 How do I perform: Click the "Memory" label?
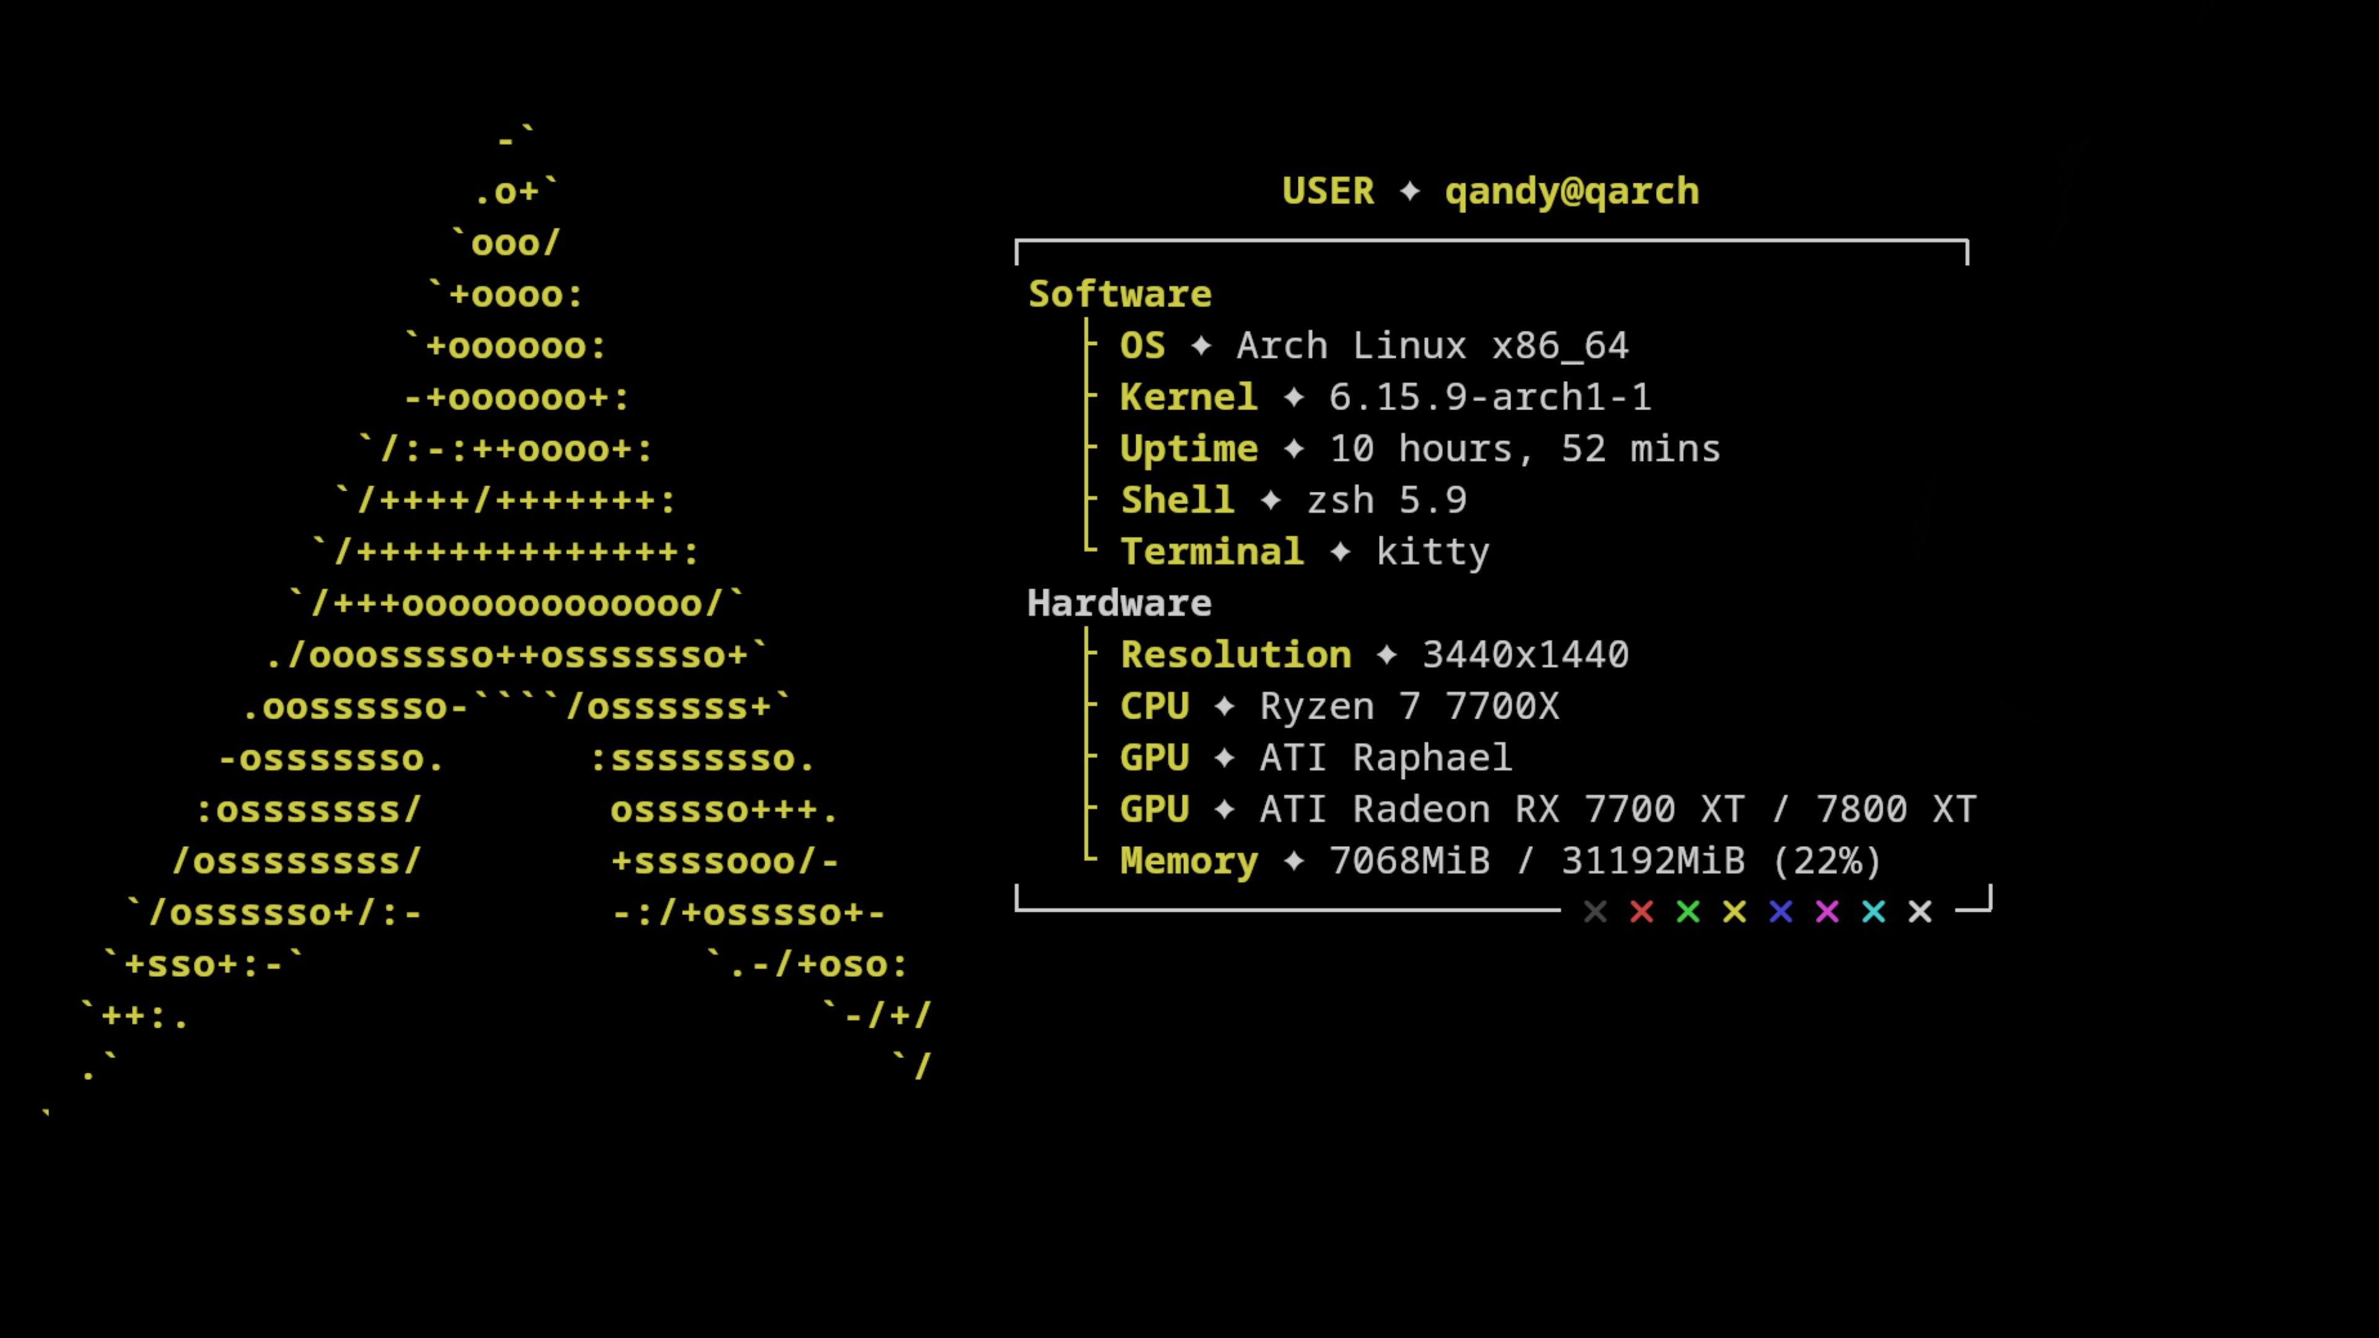coord(1189,862)
